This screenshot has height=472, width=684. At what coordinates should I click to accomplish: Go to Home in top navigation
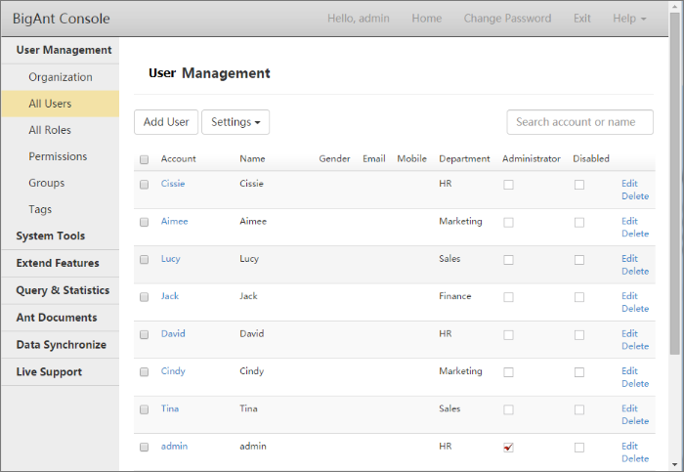pyautogui.click(x=426, y=19)
